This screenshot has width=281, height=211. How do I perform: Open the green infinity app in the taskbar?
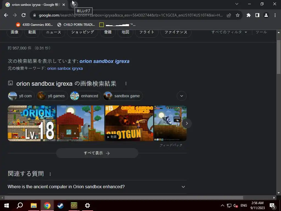[x=74, y=206]
